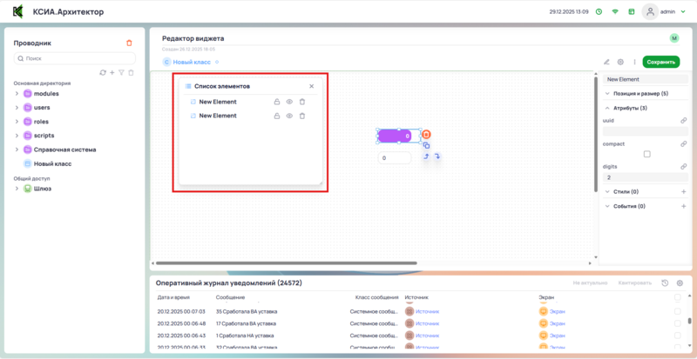
Task: Click the refresh icon in the Проводник toolbar
Action: [103, 73]
